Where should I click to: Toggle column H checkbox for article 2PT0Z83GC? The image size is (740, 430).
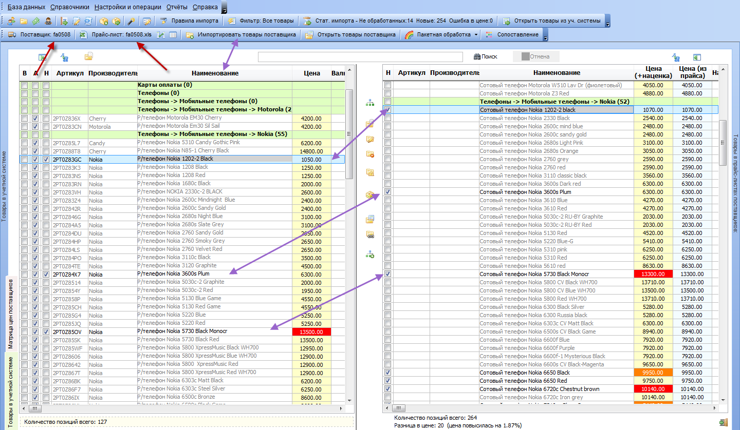(x=46, y=160)
